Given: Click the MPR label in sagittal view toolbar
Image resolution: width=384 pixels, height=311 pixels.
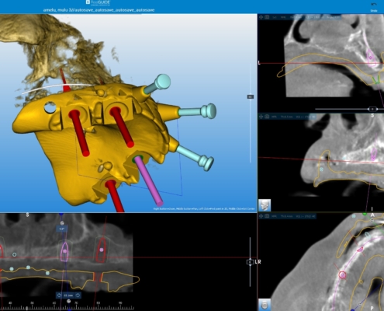Looking at the screenshot, I should tap(274, 117).
